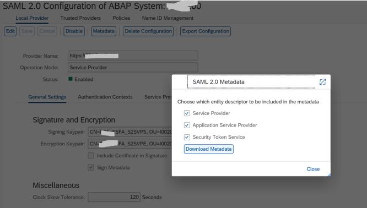This screenshot has width=367, height=208.
Task: Open the Trusted Providers tab
Action: pos(80,18)
